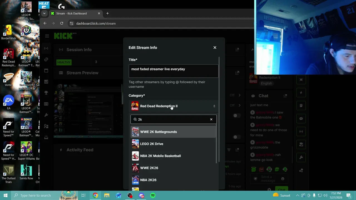Click the wrench icon in right toolbar
This screenshot has height=200, width=356.
pos(301,157)
